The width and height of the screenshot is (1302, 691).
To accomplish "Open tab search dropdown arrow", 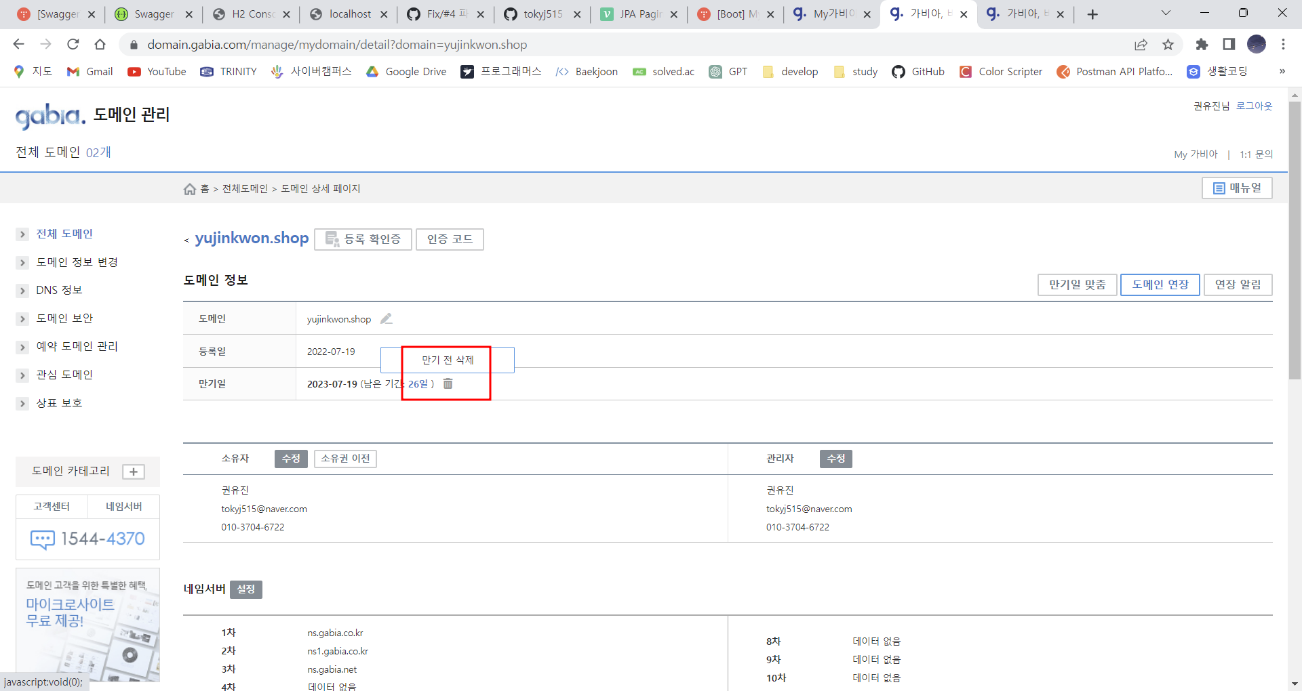I will pos(1166,14).
